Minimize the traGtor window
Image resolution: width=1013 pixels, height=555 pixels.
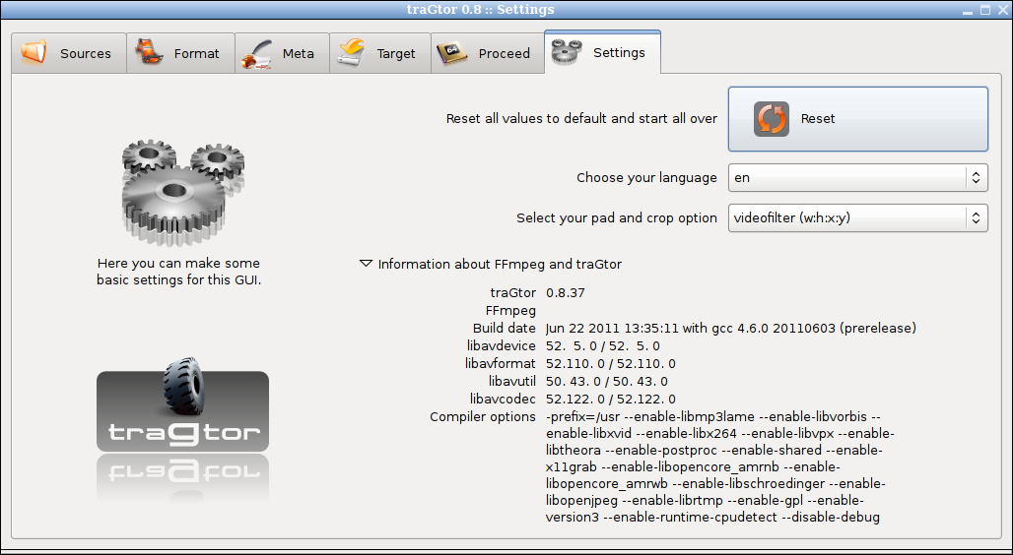[x=968, y=10]
